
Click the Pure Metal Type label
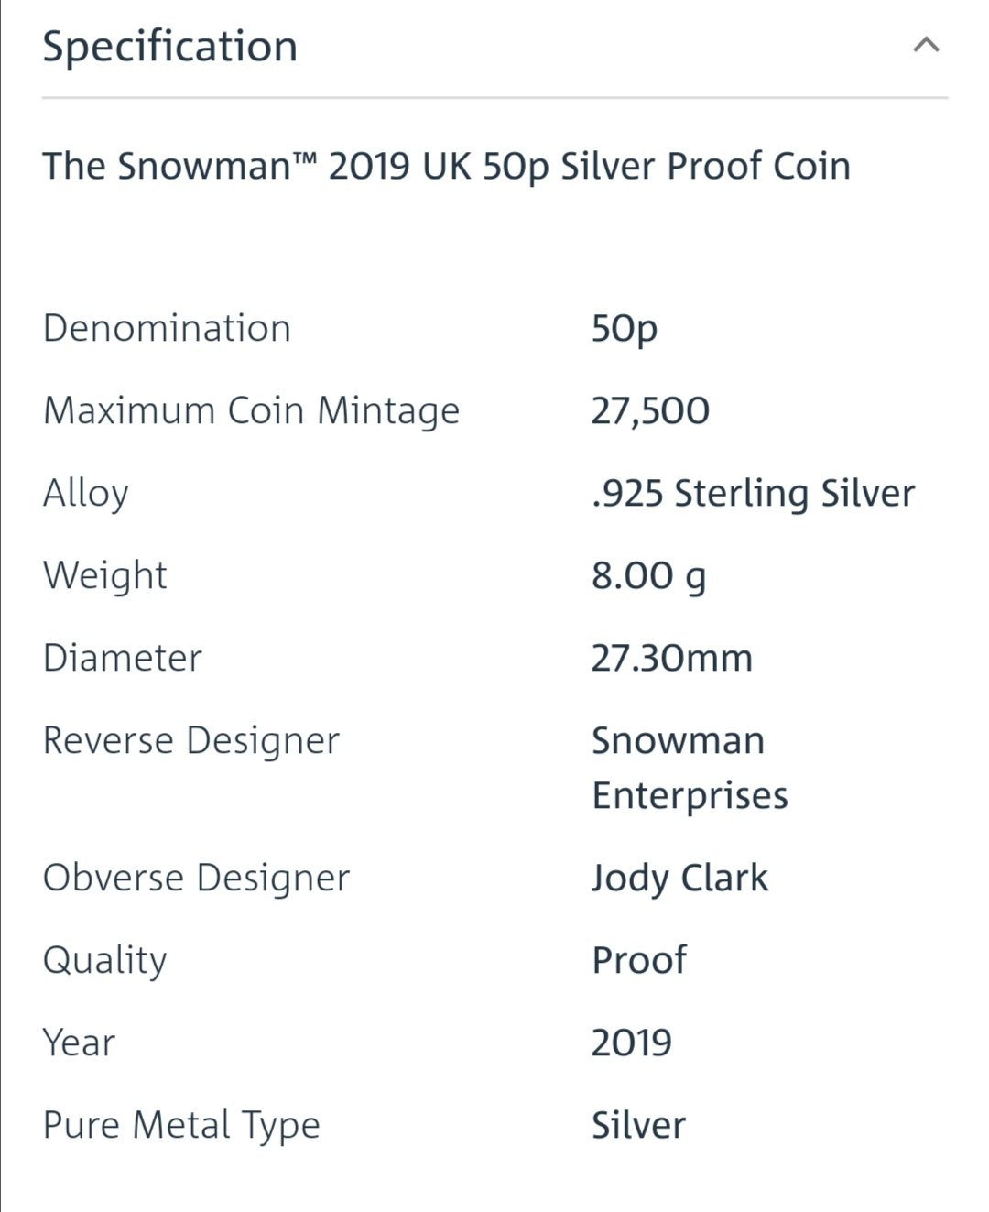click(x=181, y=1126)
